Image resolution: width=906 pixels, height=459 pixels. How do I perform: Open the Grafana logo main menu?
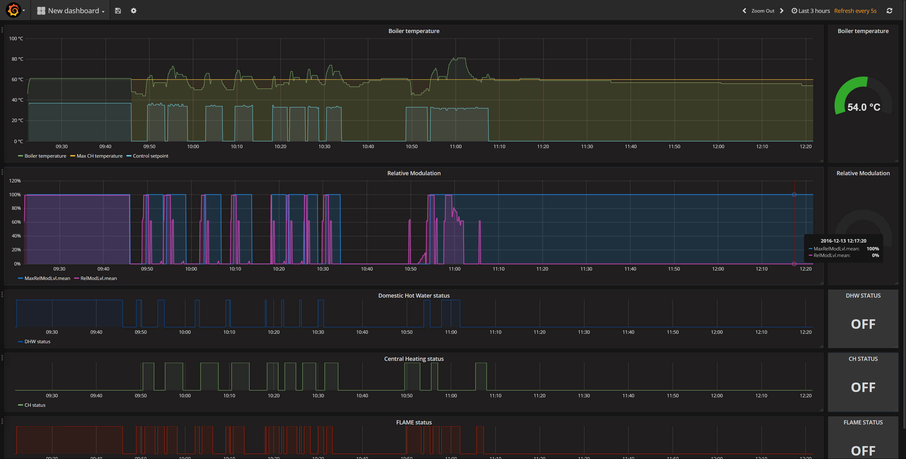pyautogui.click(x=15, y=10)
